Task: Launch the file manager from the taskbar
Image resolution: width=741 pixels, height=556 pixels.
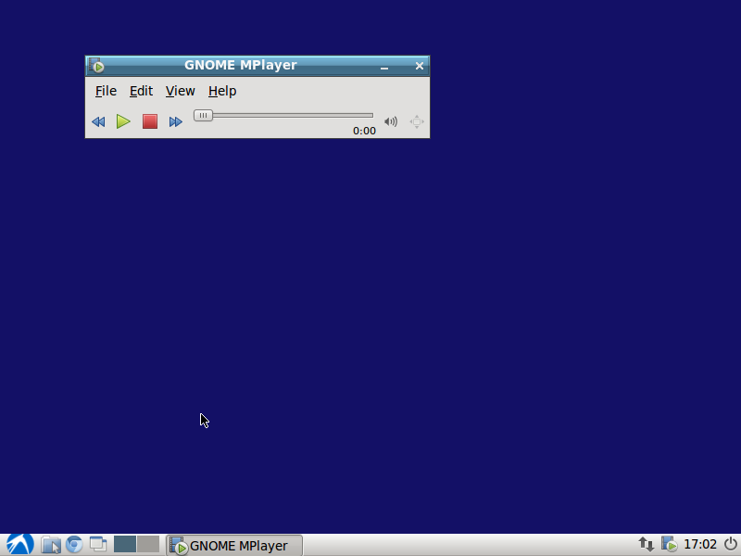Action: pyautogui.click(x=51, y=545)
